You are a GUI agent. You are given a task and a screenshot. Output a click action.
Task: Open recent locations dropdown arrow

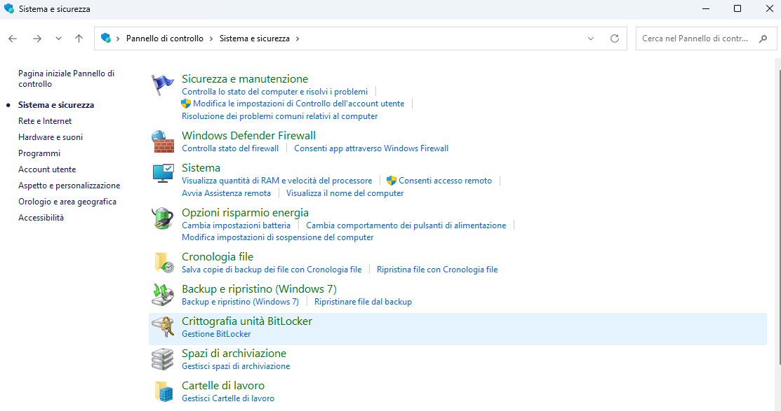click(x=58, y=39)
